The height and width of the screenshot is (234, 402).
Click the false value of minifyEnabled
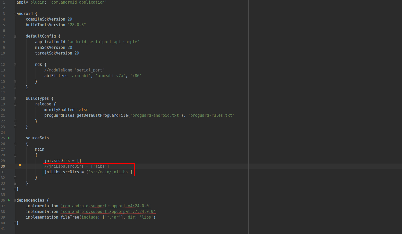point(83,110)
